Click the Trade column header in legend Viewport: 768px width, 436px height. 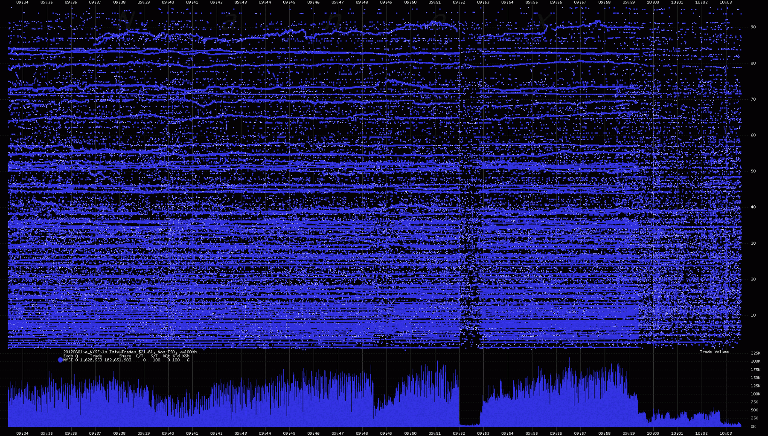tap(96, 356)
